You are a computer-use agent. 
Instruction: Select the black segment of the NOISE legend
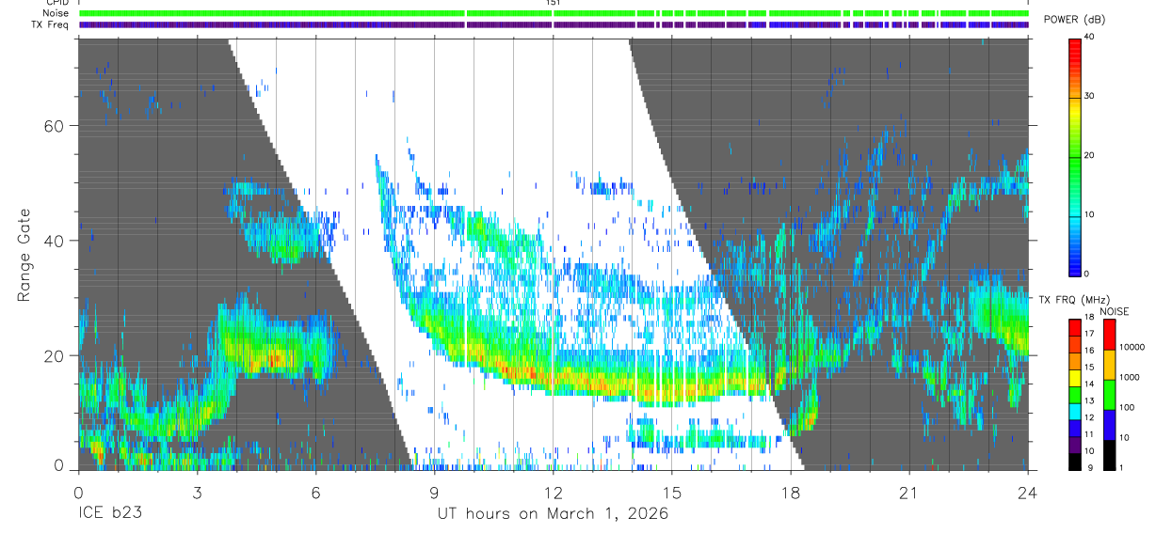coord(1108,453)
